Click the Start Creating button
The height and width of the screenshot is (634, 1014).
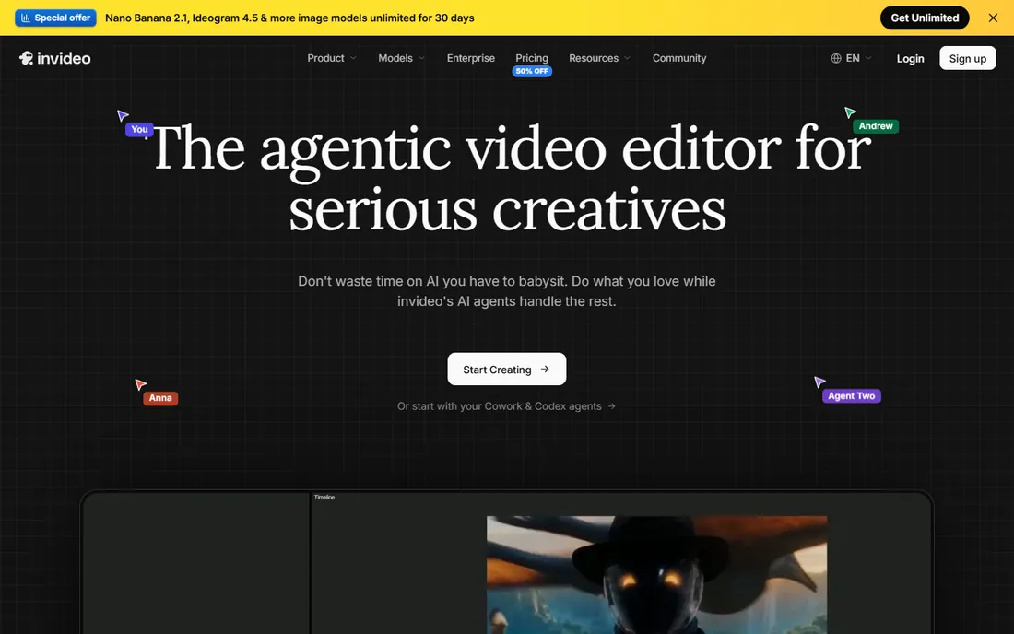506,369
